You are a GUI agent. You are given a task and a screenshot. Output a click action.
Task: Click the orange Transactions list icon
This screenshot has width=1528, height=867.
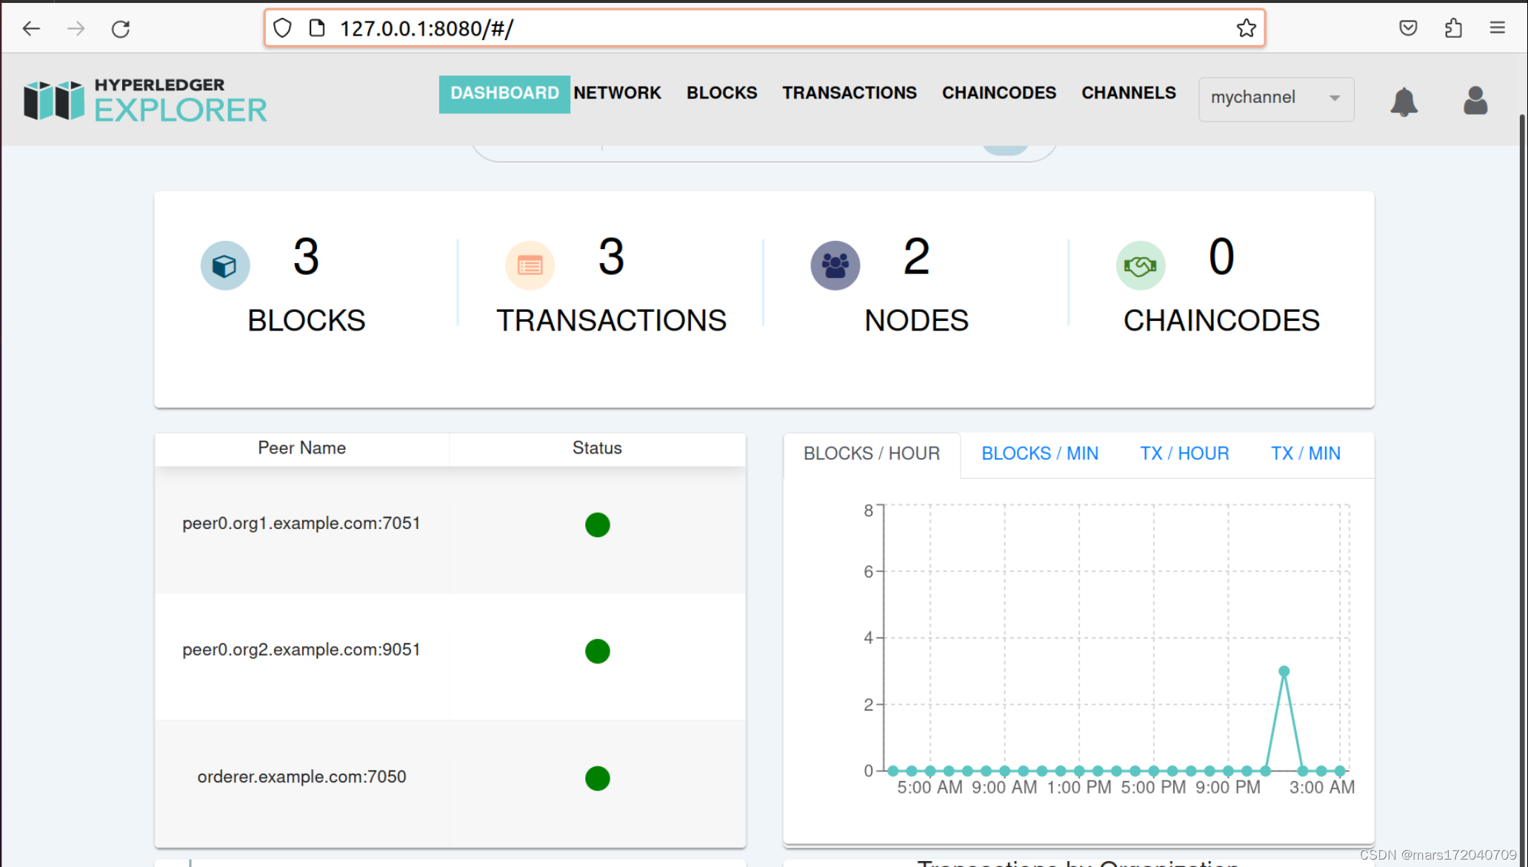(530, 265)
